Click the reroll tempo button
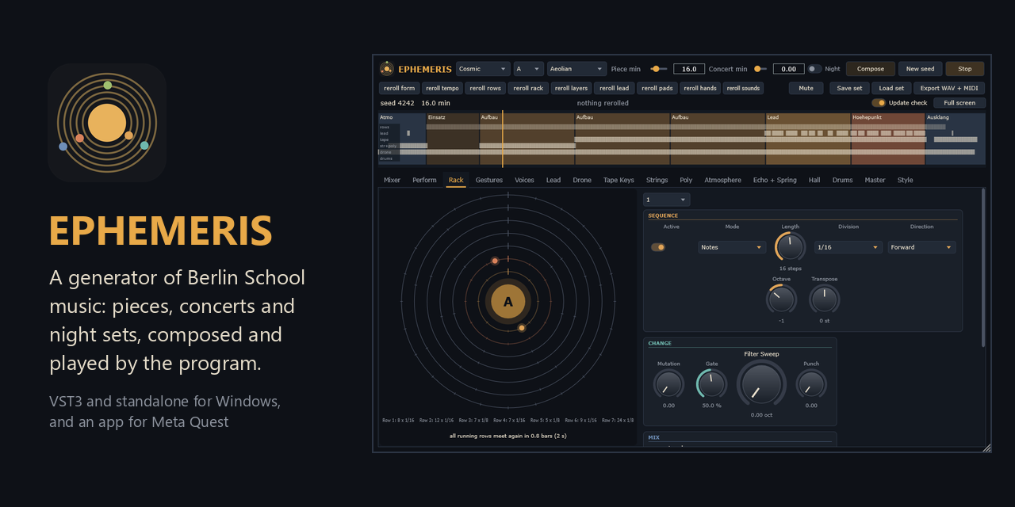This screenshot has width=1015, height=507. tap(442, 88)
